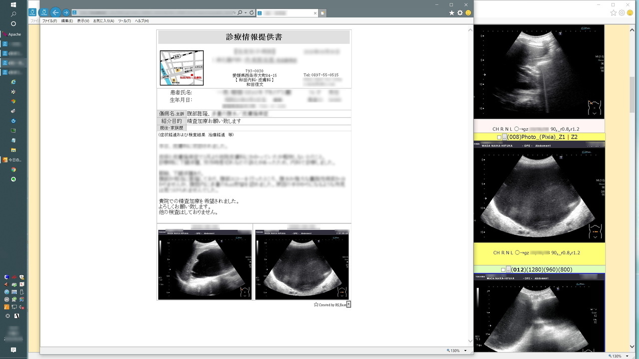
Task: Open the right ultrasound image in the referral letter
Action: [302, 265]
